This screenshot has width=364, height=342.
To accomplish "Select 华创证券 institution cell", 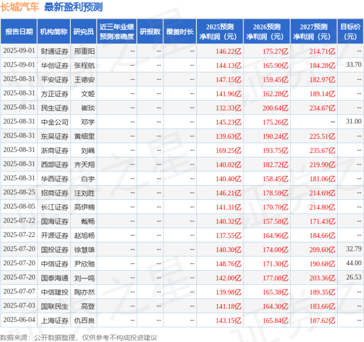I will (55, 65).
